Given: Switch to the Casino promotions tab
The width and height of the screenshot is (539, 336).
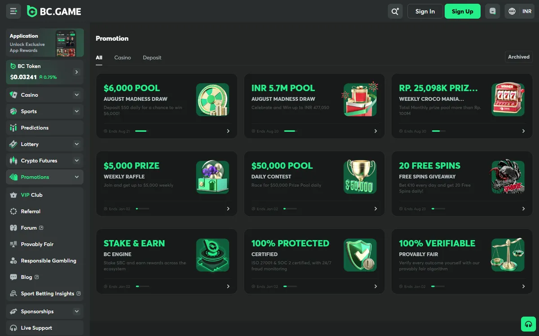Looking at the screenshot, I should tap(123, 58).
